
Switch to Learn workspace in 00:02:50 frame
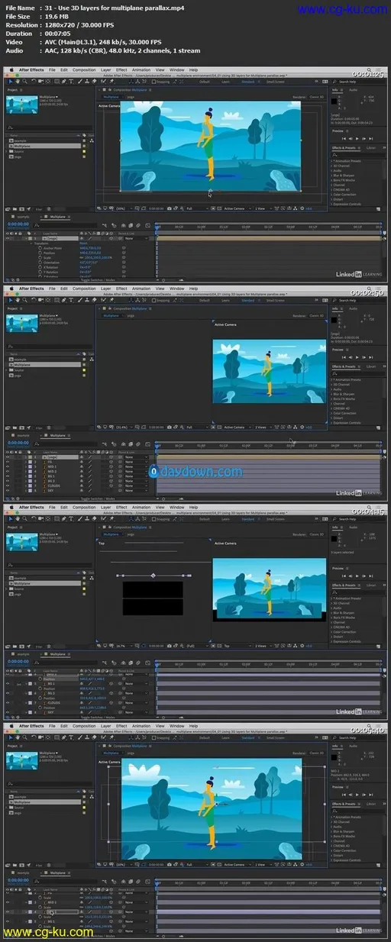coord(225,300)
